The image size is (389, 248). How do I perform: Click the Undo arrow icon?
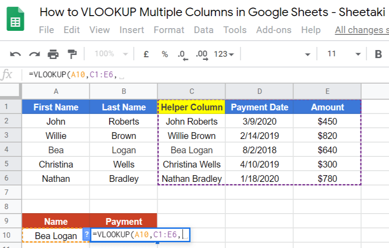point(15,54)
